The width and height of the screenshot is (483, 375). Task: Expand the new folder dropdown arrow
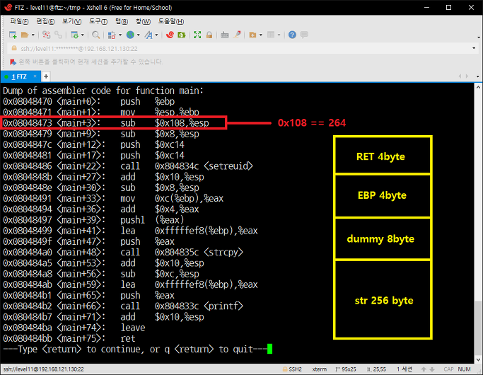(x=261, y=35)
